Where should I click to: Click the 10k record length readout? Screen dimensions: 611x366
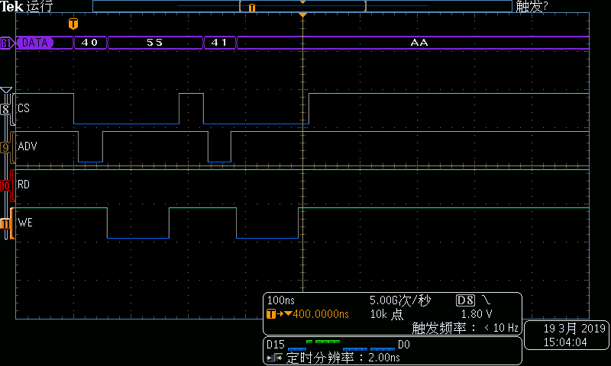386,314
